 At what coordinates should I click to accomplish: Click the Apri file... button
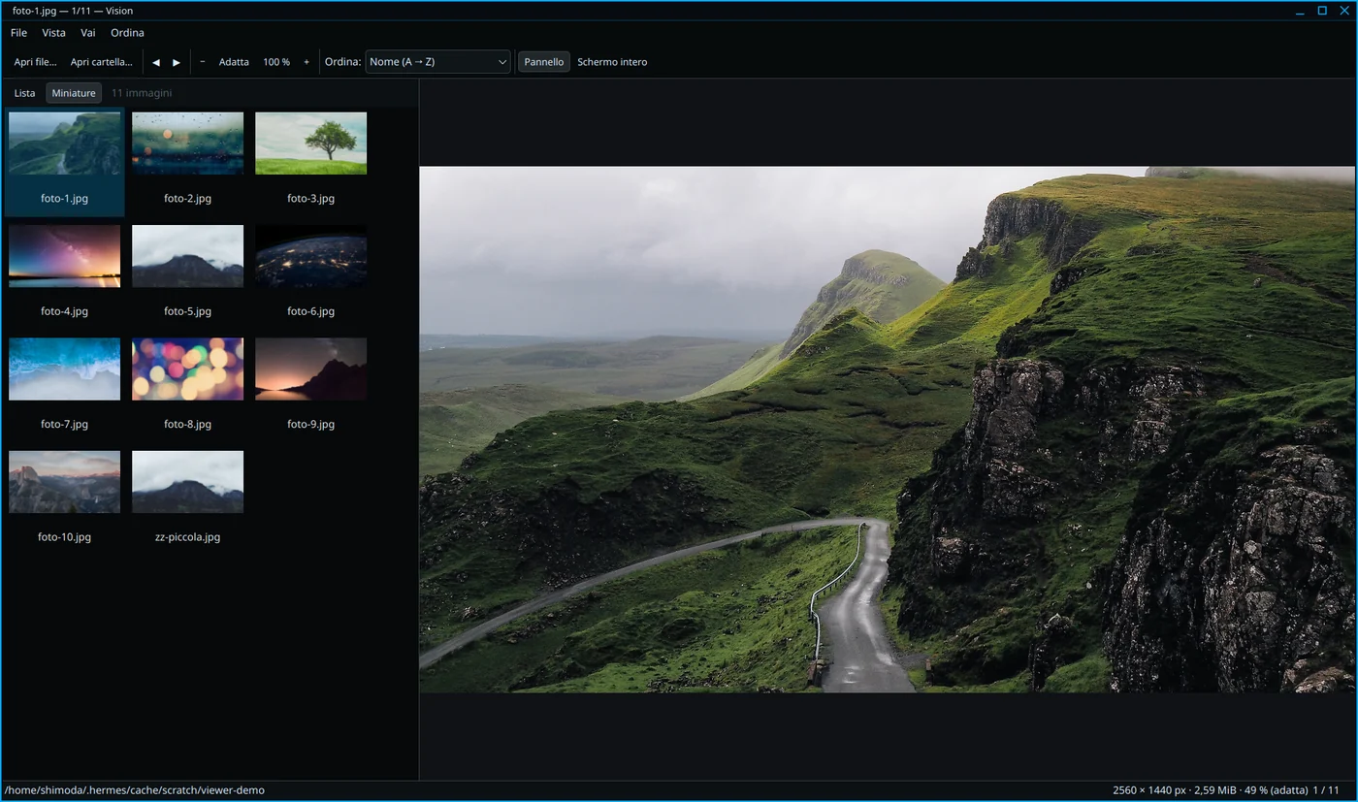pyautogui.click(x=35, y=62)
